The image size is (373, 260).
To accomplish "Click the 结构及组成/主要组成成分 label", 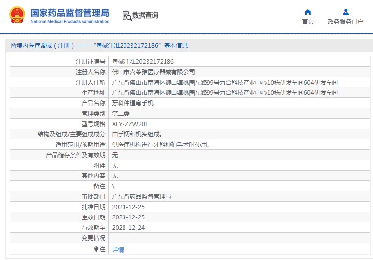I will [71, 134].
